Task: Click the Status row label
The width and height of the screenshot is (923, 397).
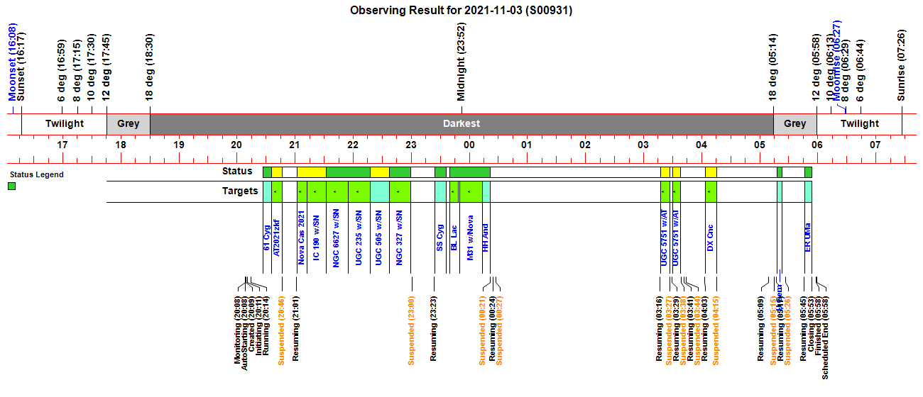Action: point(237,171)
